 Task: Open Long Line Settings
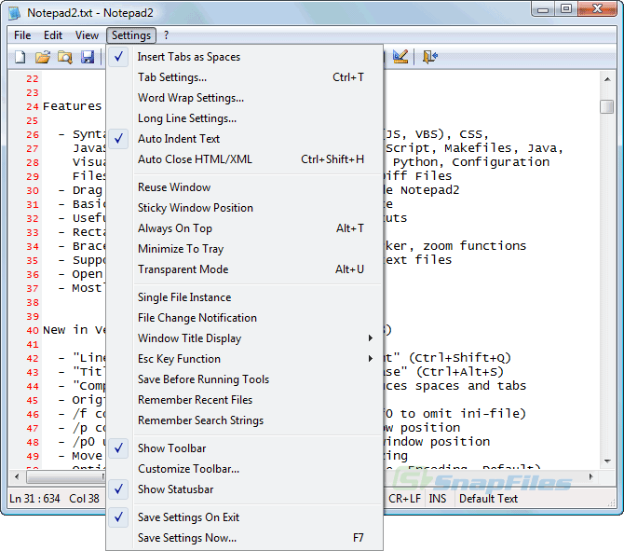coord(244,118)
